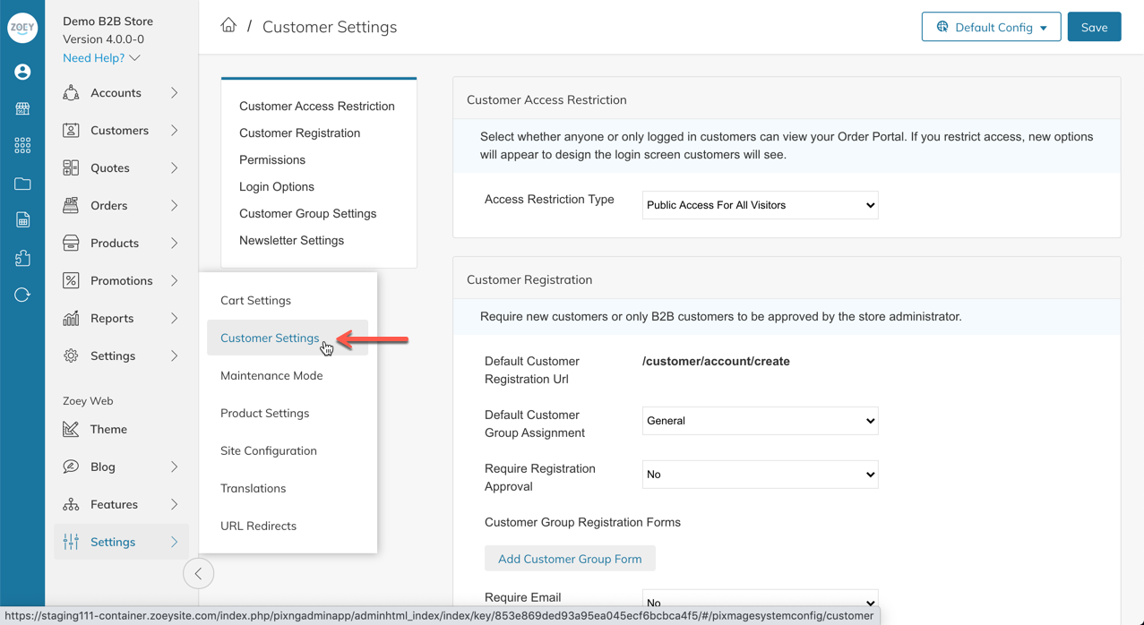Click the Settings gear icon
The height and width of the screenshot is (625, 1144).
tap(71, 355)
